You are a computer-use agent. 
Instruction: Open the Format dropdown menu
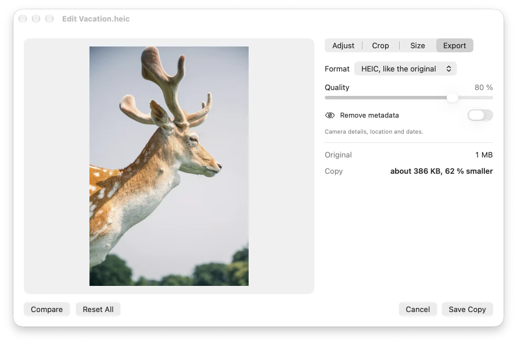[405, 69]
